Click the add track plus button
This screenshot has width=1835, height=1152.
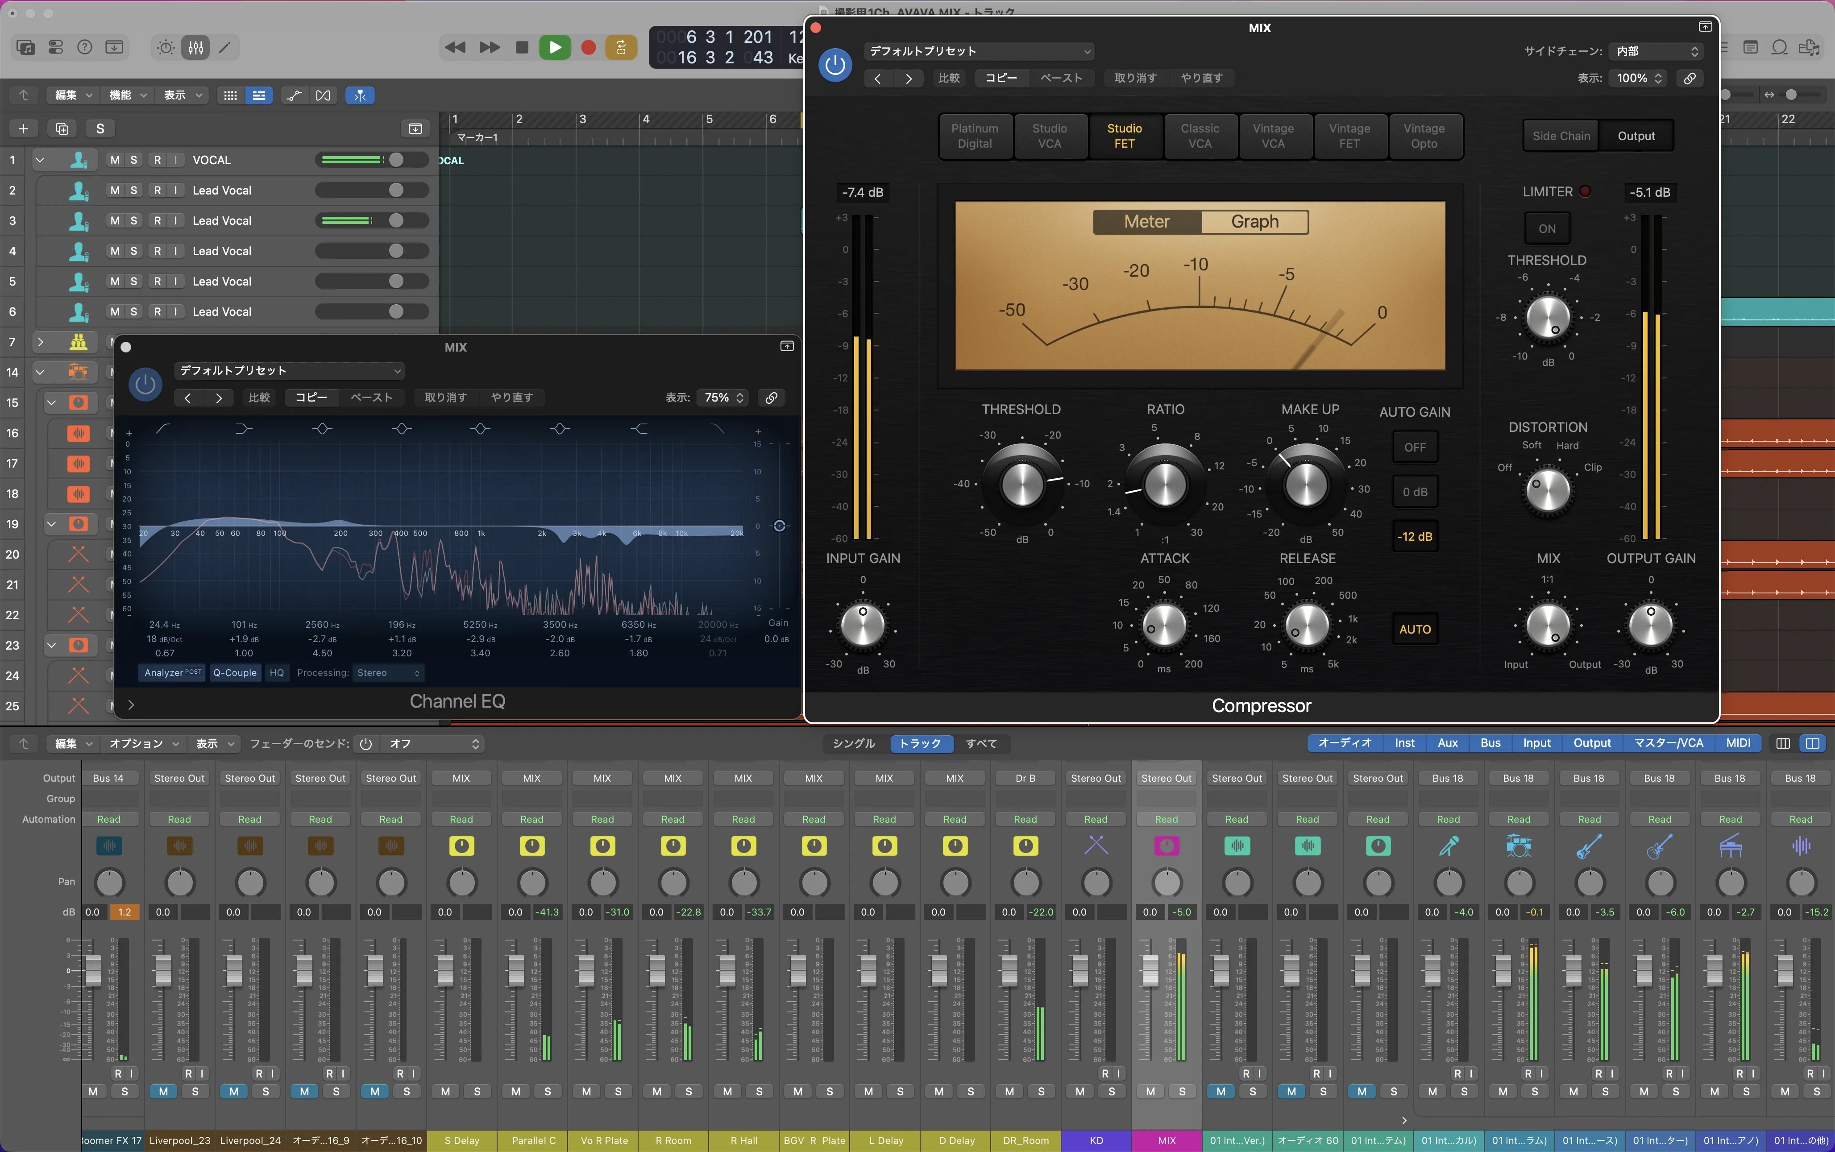click(23, 128)
